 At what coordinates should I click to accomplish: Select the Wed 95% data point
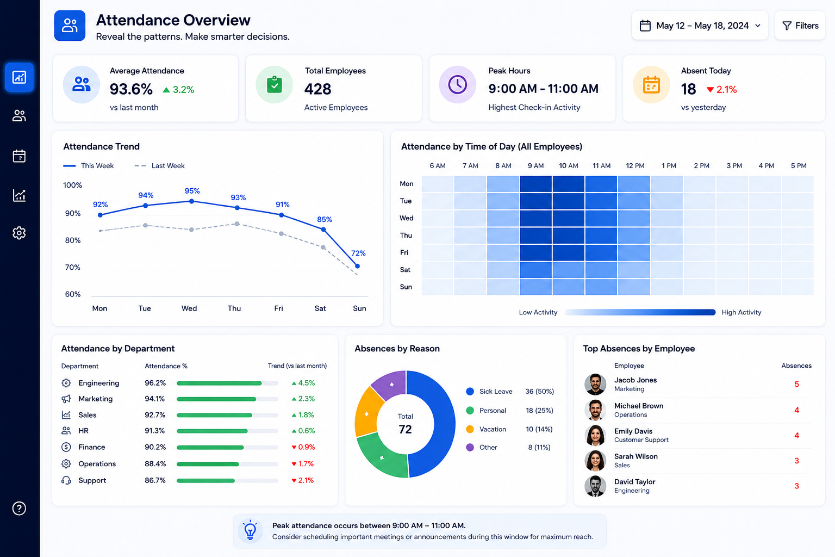[x=191, y=201]
